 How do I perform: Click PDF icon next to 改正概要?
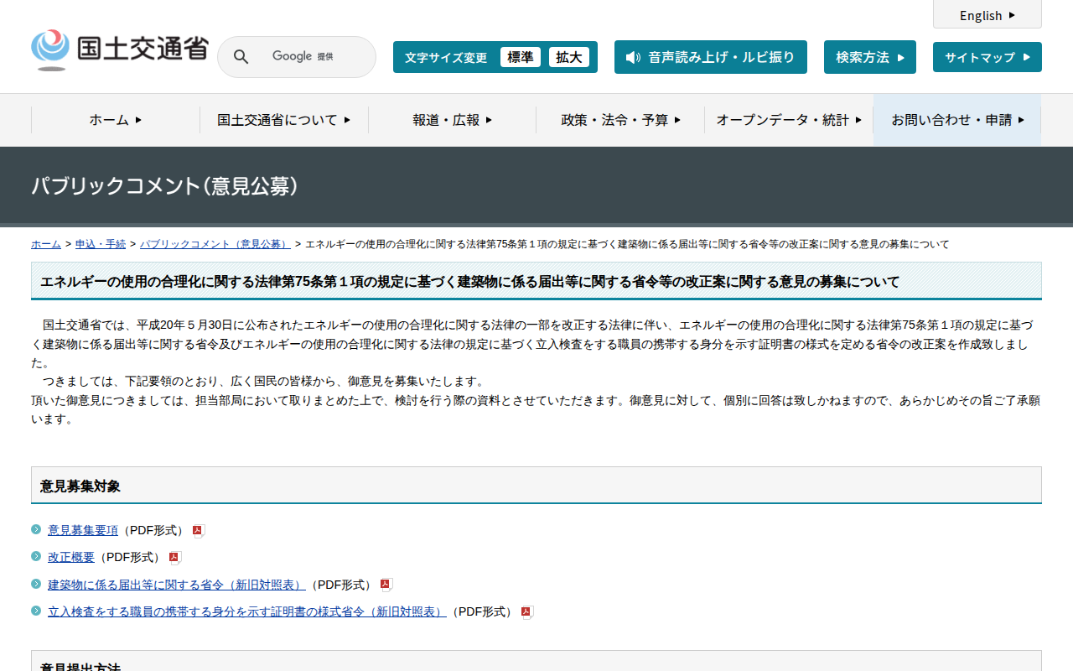click(x=174, y=558)
